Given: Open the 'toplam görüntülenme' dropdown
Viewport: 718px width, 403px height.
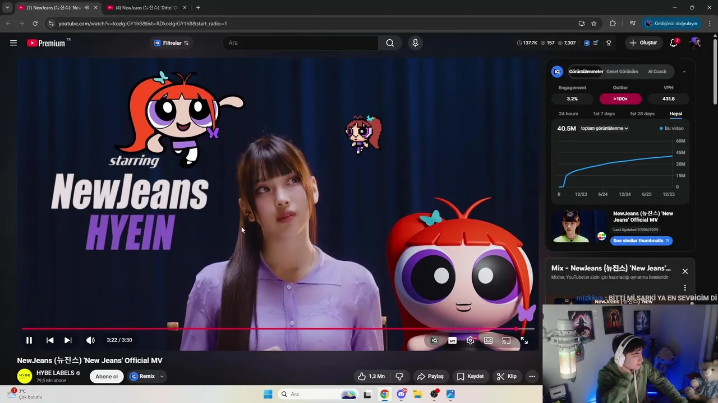Looking at the screenshot, I should [x=604, y=128].
